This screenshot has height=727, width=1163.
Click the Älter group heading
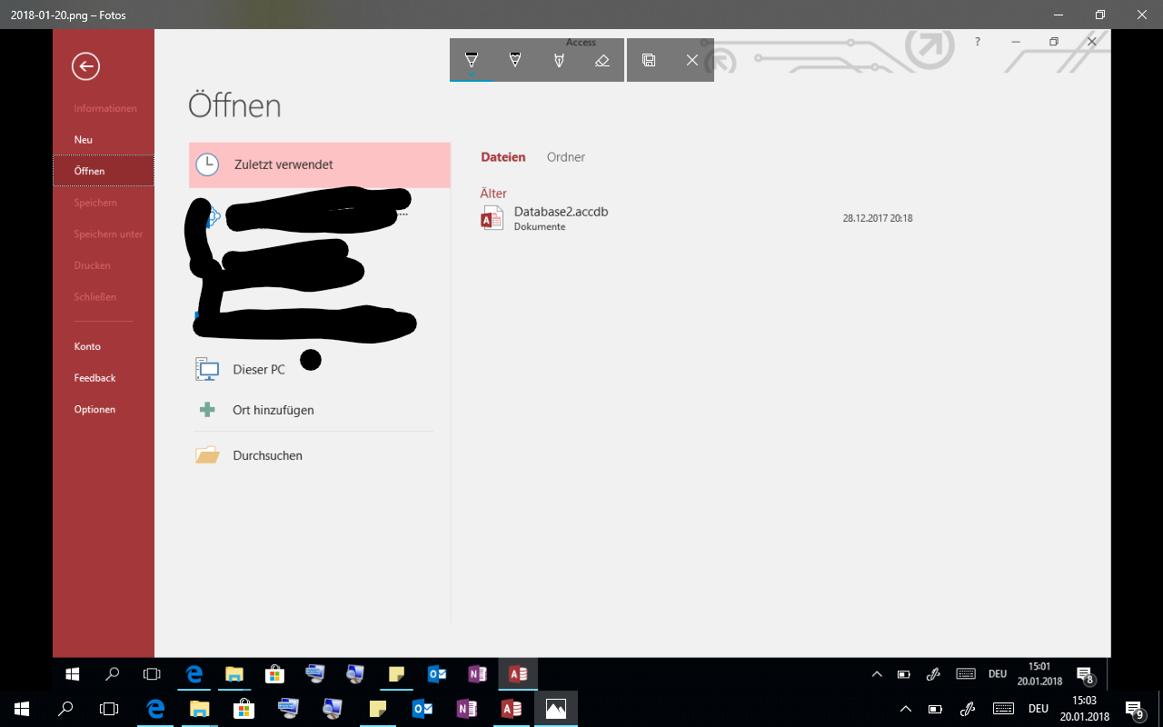click(493, 194)
